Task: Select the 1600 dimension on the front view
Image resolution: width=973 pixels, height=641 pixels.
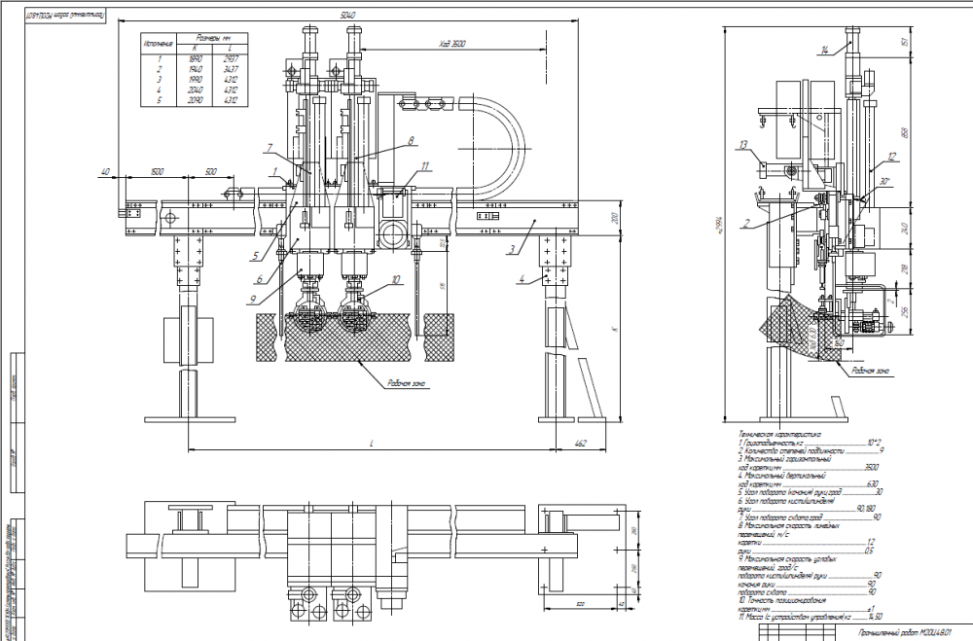Action: (157, 172)
